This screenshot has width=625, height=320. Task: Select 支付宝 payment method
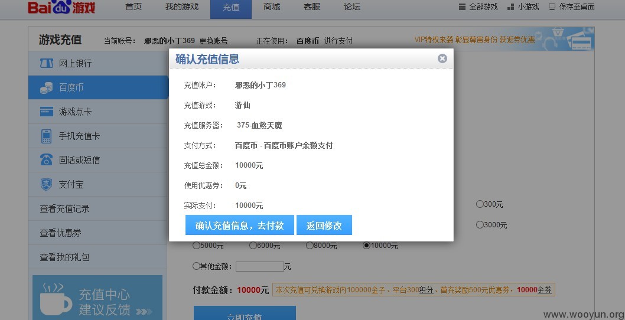coord(99,185)
